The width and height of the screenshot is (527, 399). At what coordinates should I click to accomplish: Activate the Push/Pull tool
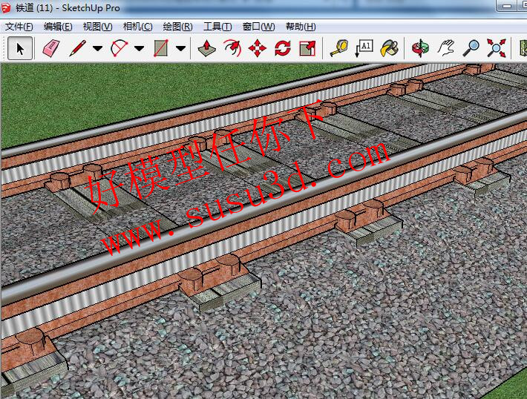point(206,48)
